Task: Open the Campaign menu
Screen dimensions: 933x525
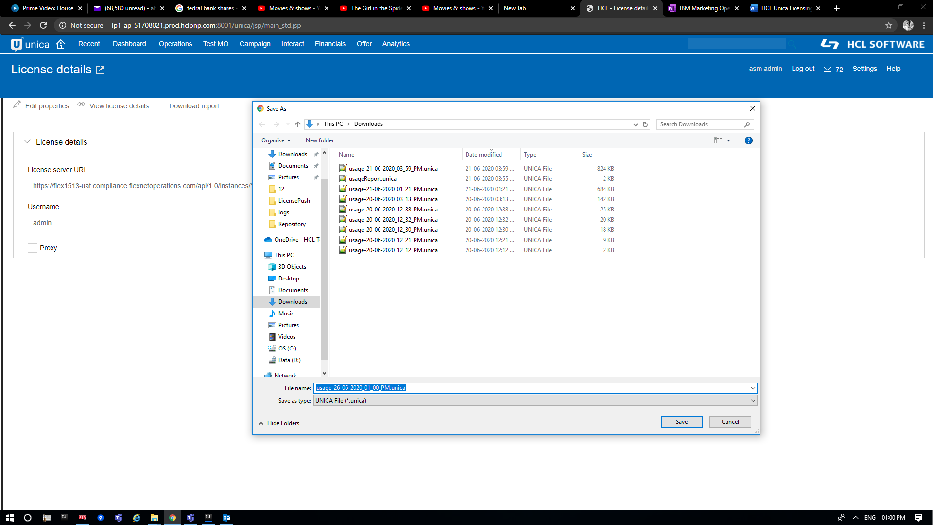Action: point(255,44)
